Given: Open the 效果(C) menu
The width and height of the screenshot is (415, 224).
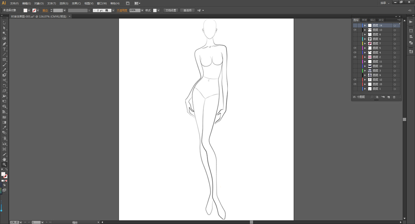Looking at the screenshot, I should 76,3.
